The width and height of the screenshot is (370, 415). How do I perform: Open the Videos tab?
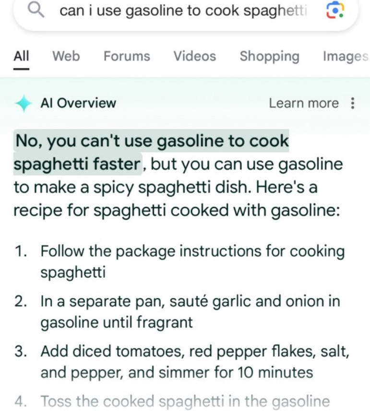195,56
